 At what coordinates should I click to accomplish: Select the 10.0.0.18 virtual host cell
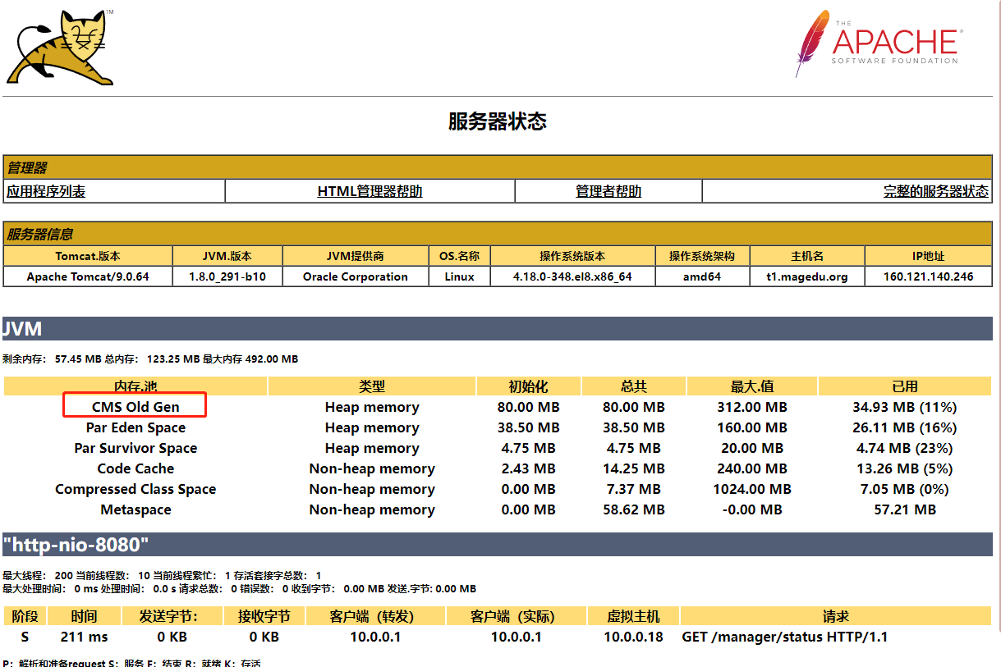click(633, 637)
